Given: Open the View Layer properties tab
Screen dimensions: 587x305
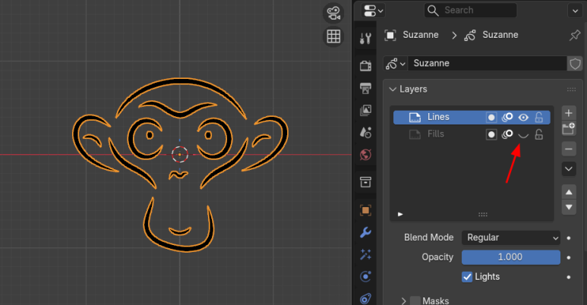Looking at the screenshot, I should coord(365,111).
